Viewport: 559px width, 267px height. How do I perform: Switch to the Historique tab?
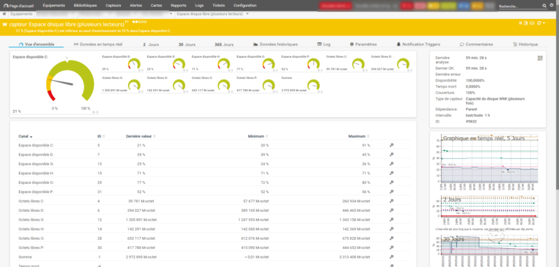click(x=525, y=45)
